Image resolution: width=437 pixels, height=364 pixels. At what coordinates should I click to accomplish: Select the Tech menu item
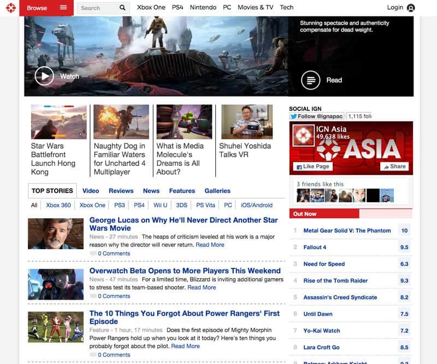tap(287, 8)
